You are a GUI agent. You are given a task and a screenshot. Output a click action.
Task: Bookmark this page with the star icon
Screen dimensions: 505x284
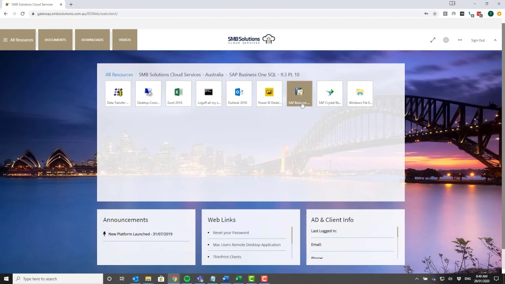coord(435,14)
